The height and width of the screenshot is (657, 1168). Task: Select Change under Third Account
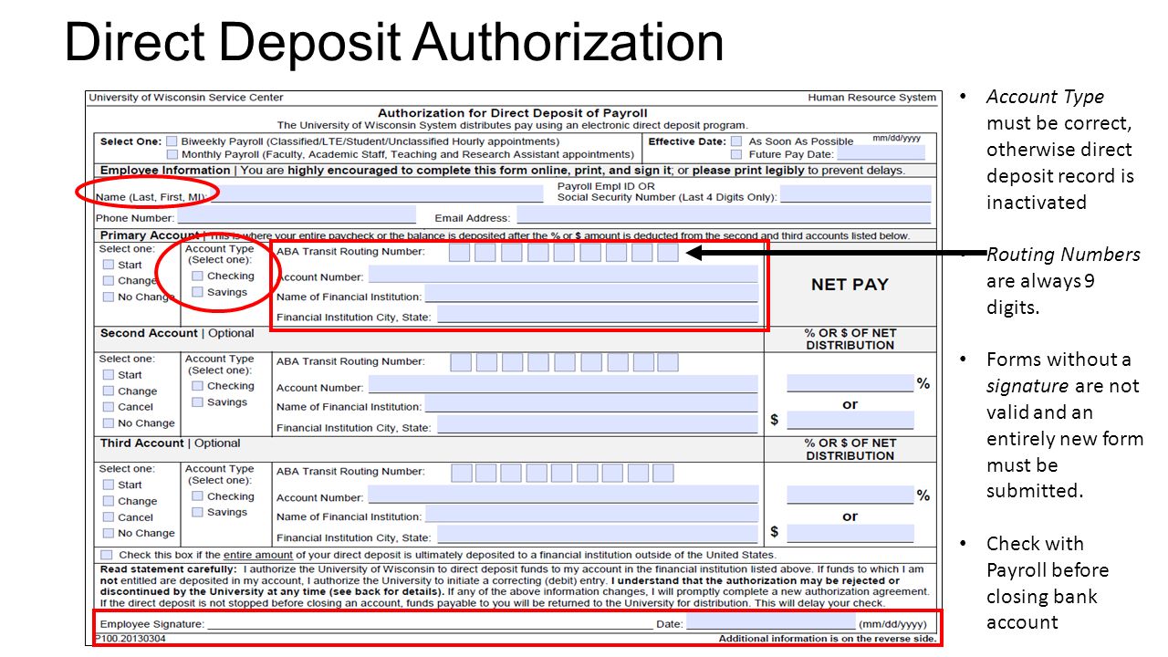tap(109, 501)
